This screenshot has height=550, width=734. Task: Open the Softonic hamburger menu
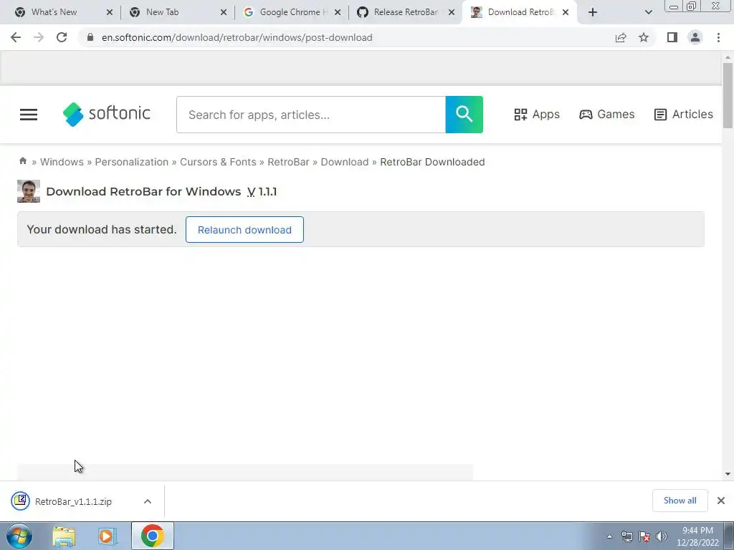[x=29, y=115]
